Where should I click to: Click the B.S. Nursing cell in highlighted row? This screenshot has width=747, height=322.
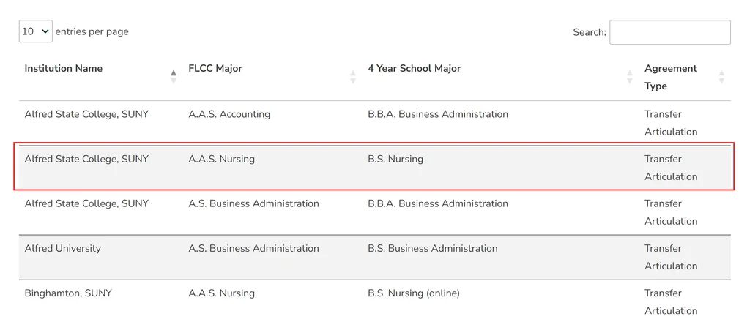pos(395,159)
